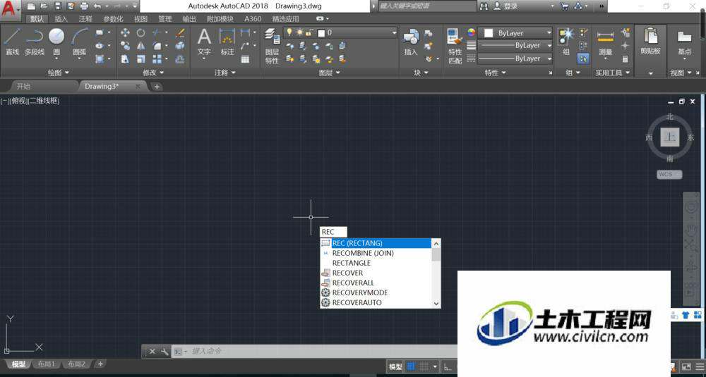Click the Scale tool icon in 修改 panel
This screenshot has height=377, width=706.
(x=141, y=59)
